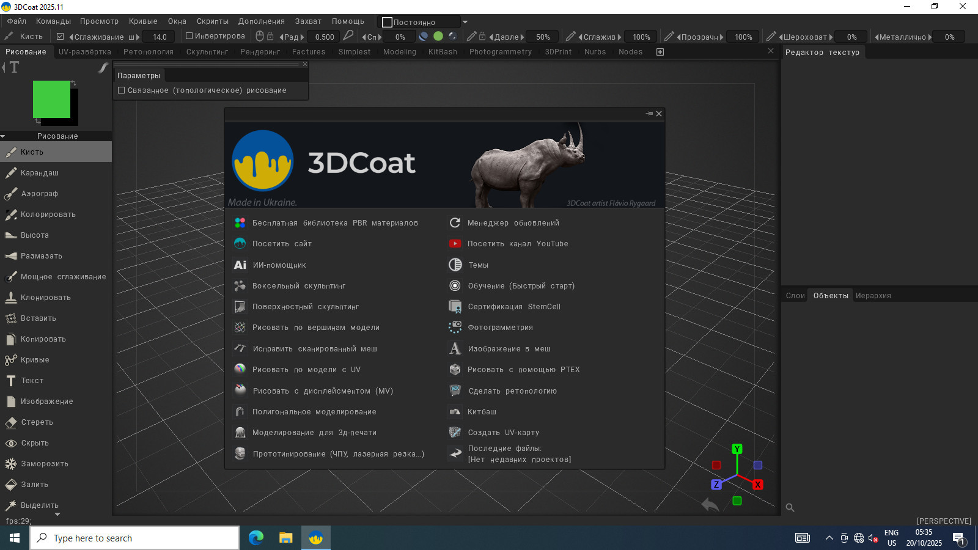Select the Airbrush (Аэрограф) tool

click(39, 194)
